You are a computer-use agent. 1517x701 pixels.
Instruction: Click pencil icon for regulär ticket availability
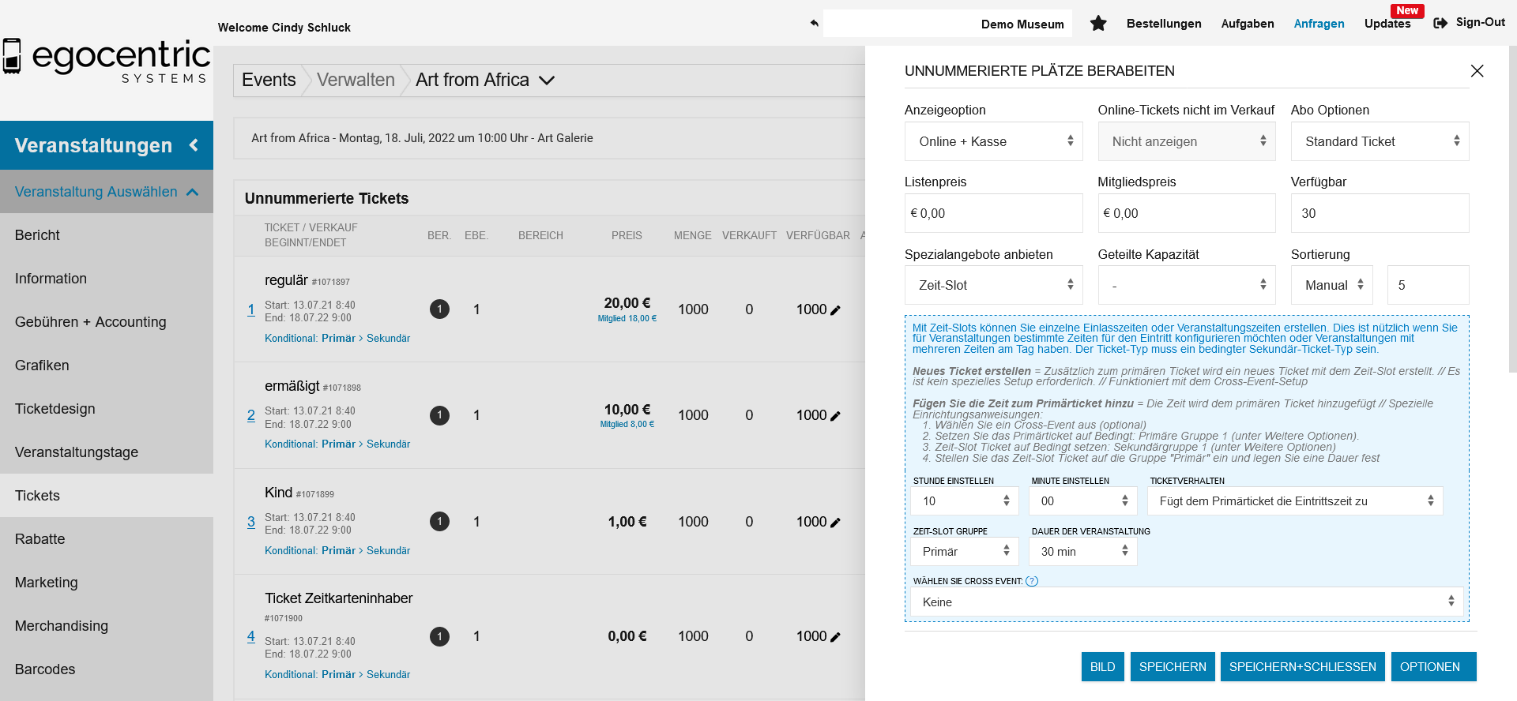click(x=836, y=310)
